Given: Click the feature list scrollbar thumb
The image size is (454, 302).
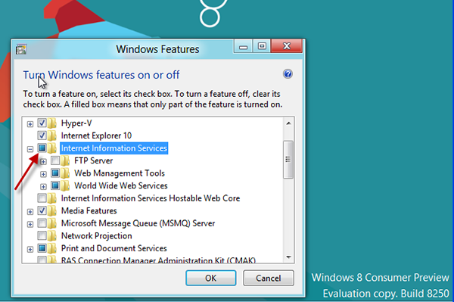Looking at the screenshot, I should 288,160.
